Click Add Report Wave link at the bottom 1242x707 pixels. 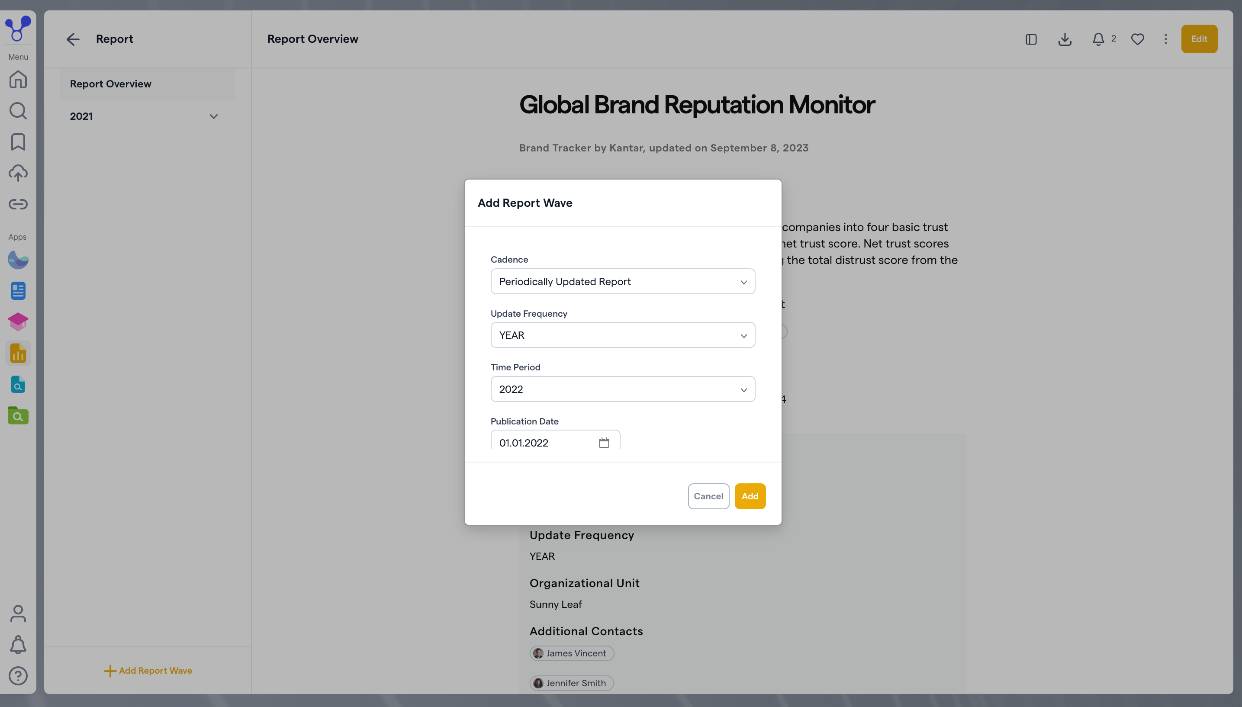coord(148,670)
